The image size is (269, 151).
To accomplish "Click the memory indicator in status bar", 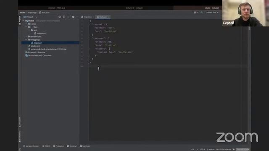I will click(x=243, y=149).
